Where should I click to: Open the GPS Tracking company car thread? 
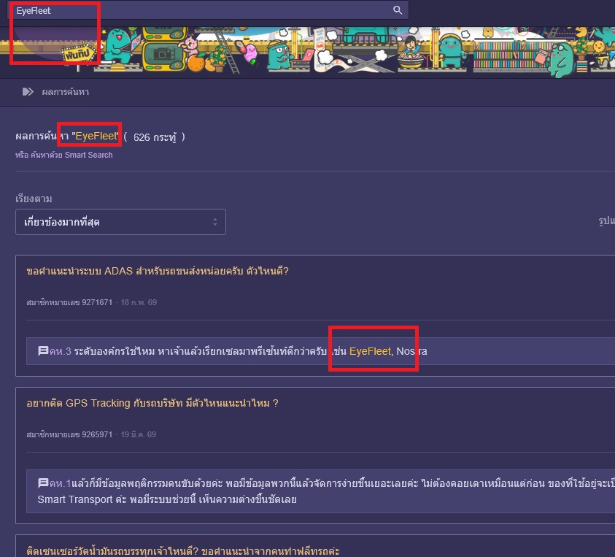pyautogui.click(x=152, y=403)
